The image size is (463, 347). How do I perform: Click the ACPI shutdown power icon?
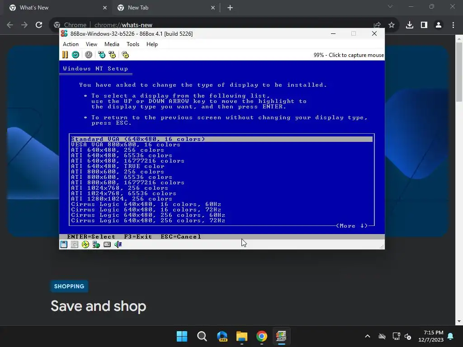pos(88,55)
